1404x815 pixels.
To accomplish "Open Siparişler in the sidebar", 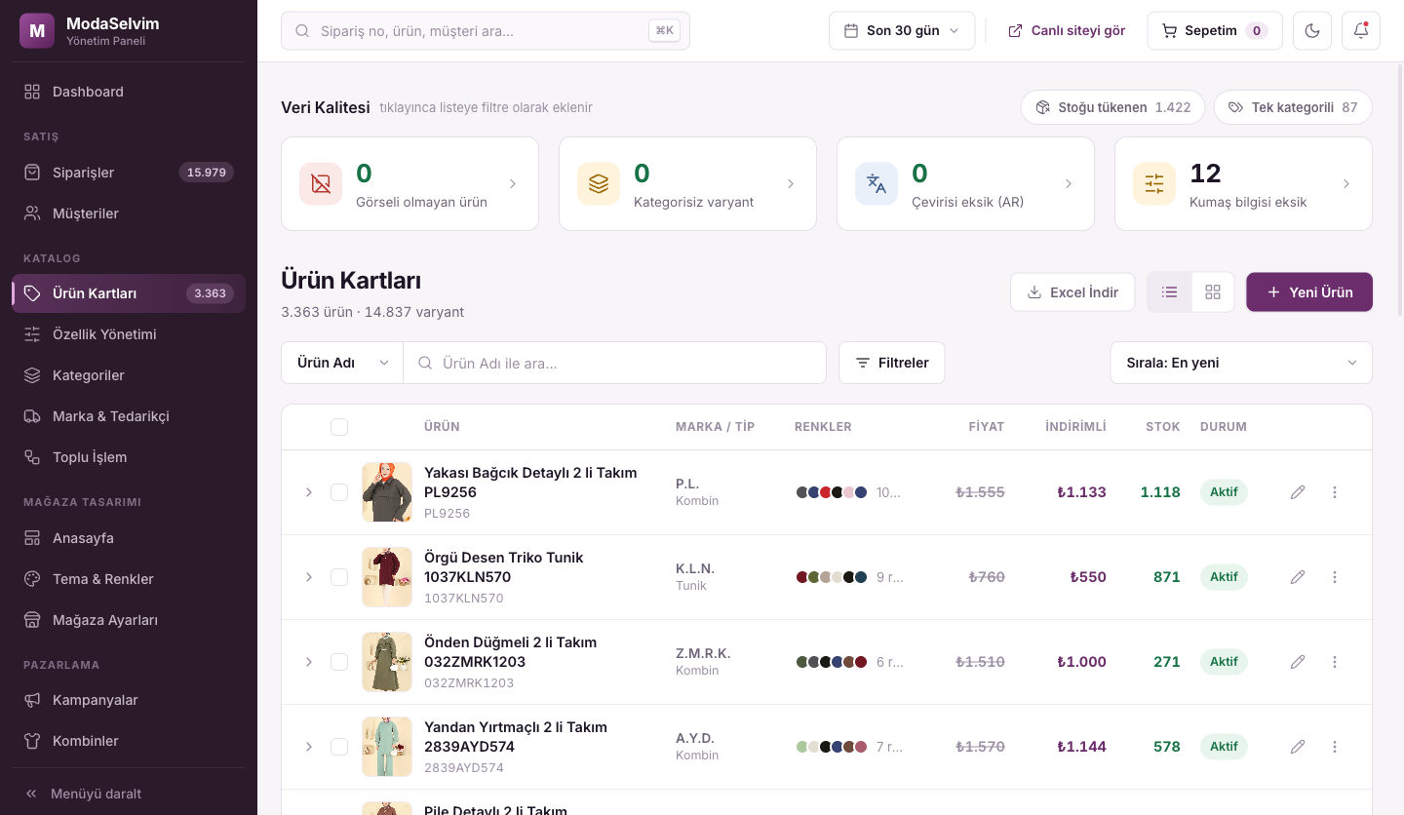I will click(x=129, y=173).
